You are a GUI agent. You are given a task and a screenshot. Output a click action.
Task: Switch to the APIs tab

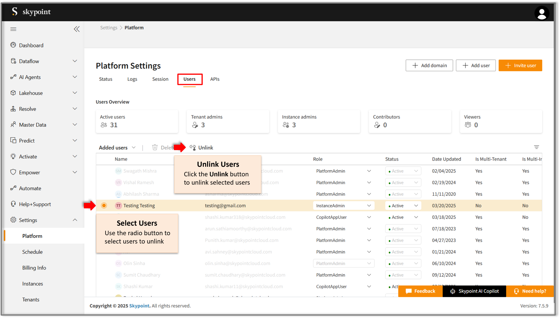[215, 79]
